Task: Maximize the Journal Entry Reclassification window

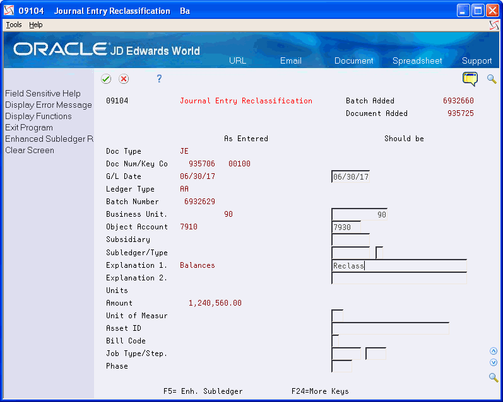Action: [x=478, y=11]
